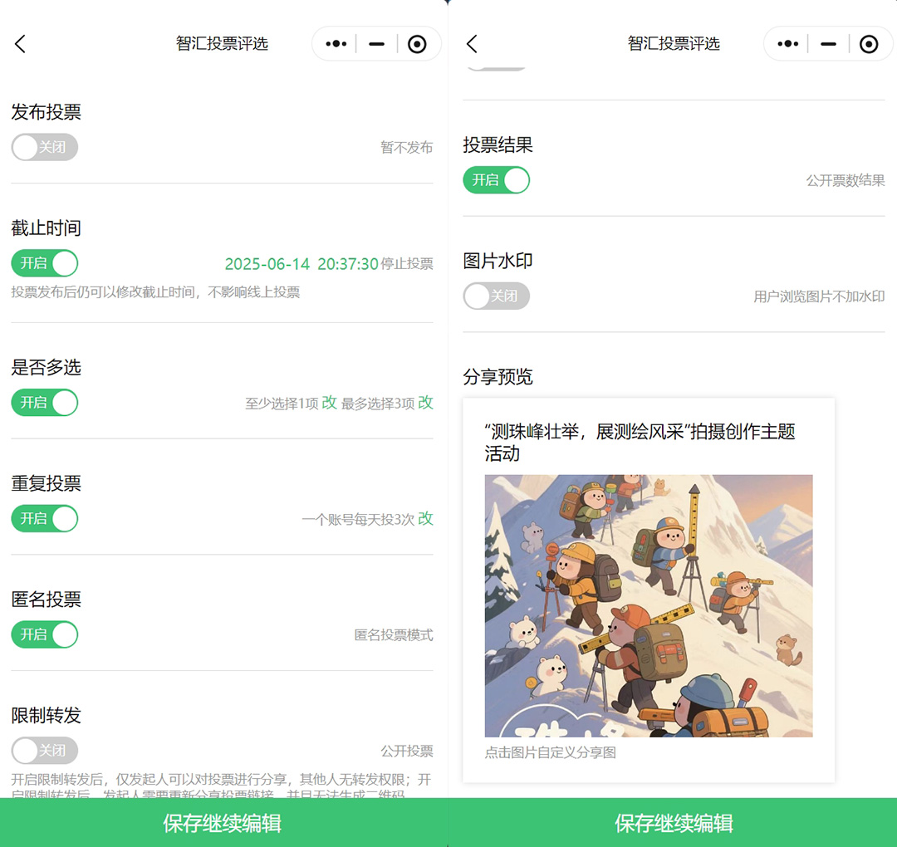The height and width of the screenshot is (847, 897).
Task: Open the three-dots menu in right panel
Action: point(787,43)
